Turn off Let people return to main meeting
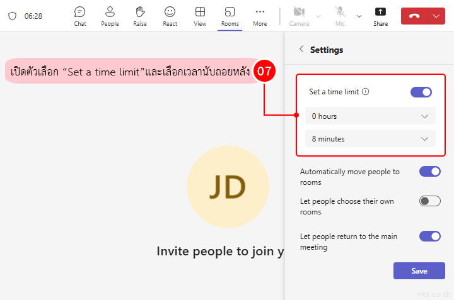Viewport: 454px width, 300px height. click(x=429, y=236)
